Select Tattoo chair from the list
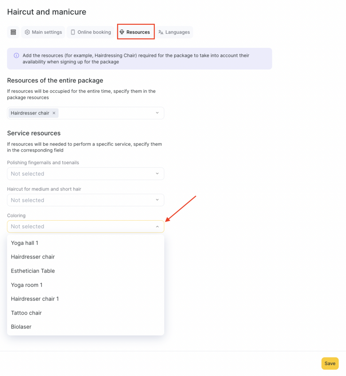 (26, 313)
